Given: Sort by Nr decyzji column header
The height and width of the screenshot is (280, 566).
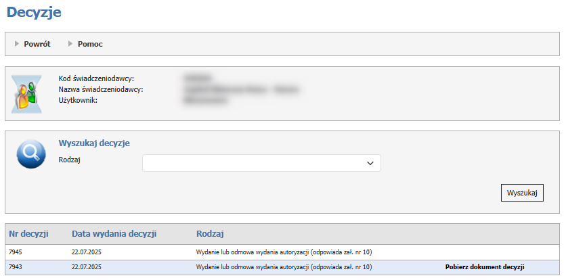Looking at the screenshot, I should (x=29, y=234).
